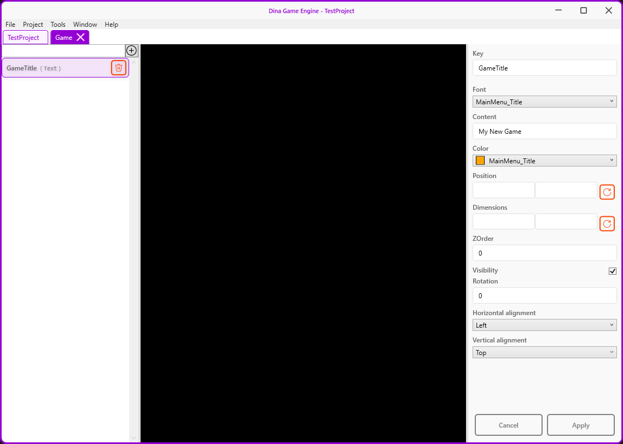Click the add element plus icon
Viewport: 623px width, 444px height.
point(131,51)
